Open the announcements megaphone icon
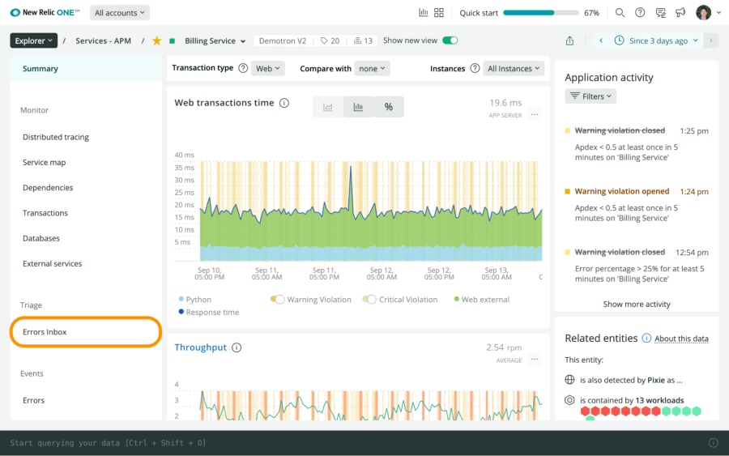 pos(680,13)
